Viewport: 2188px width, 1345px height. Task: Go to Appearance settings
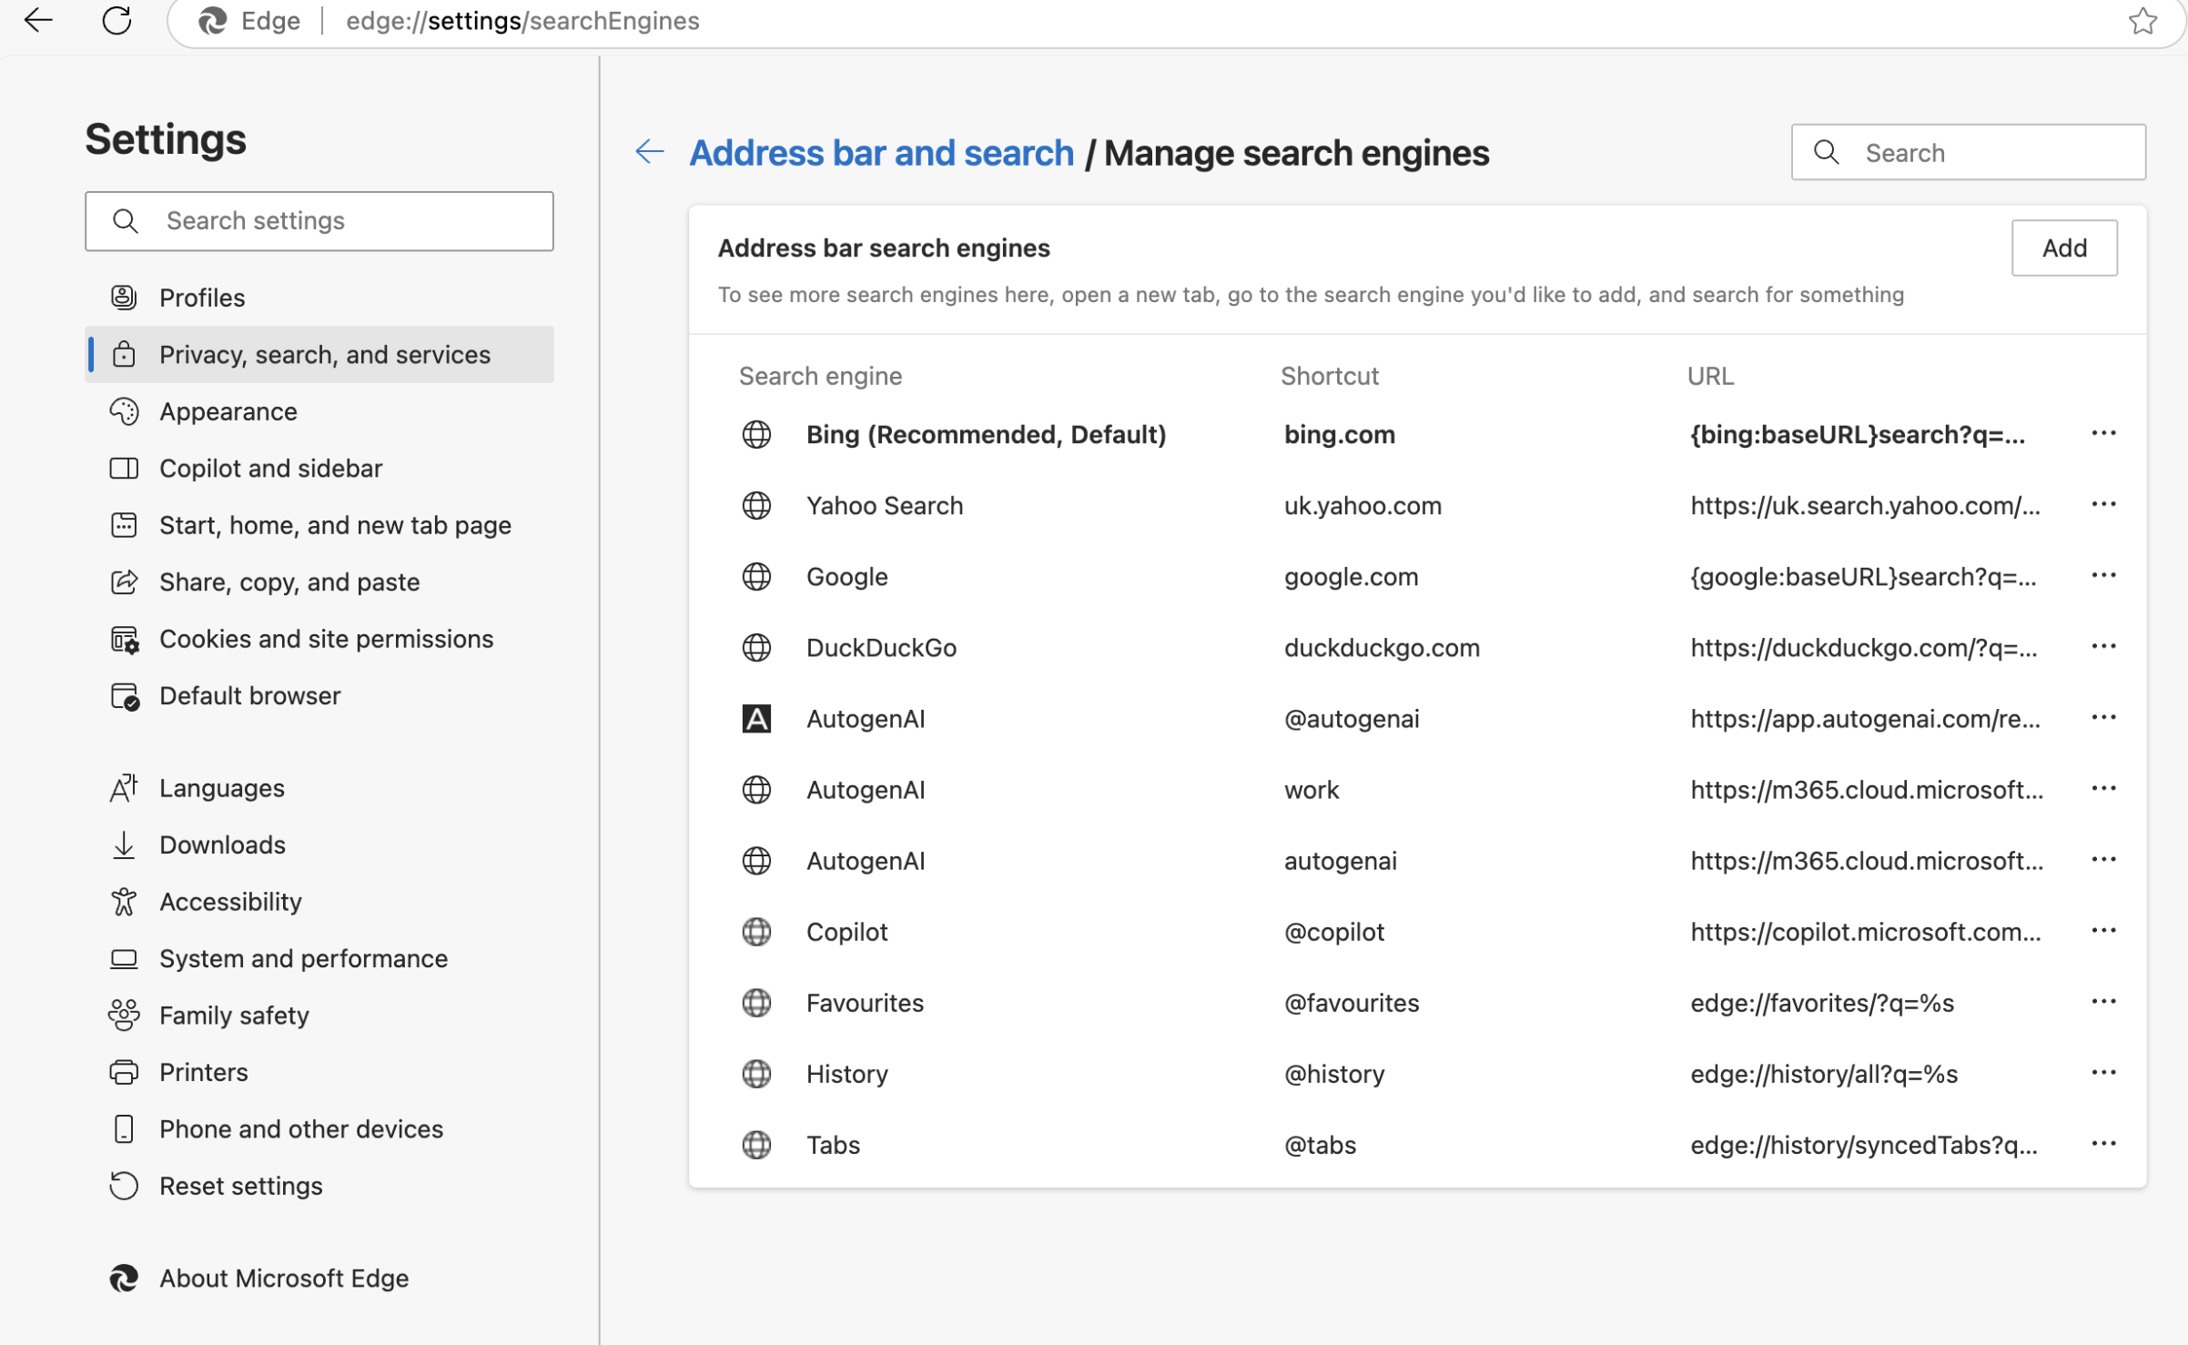pos(319,411)
